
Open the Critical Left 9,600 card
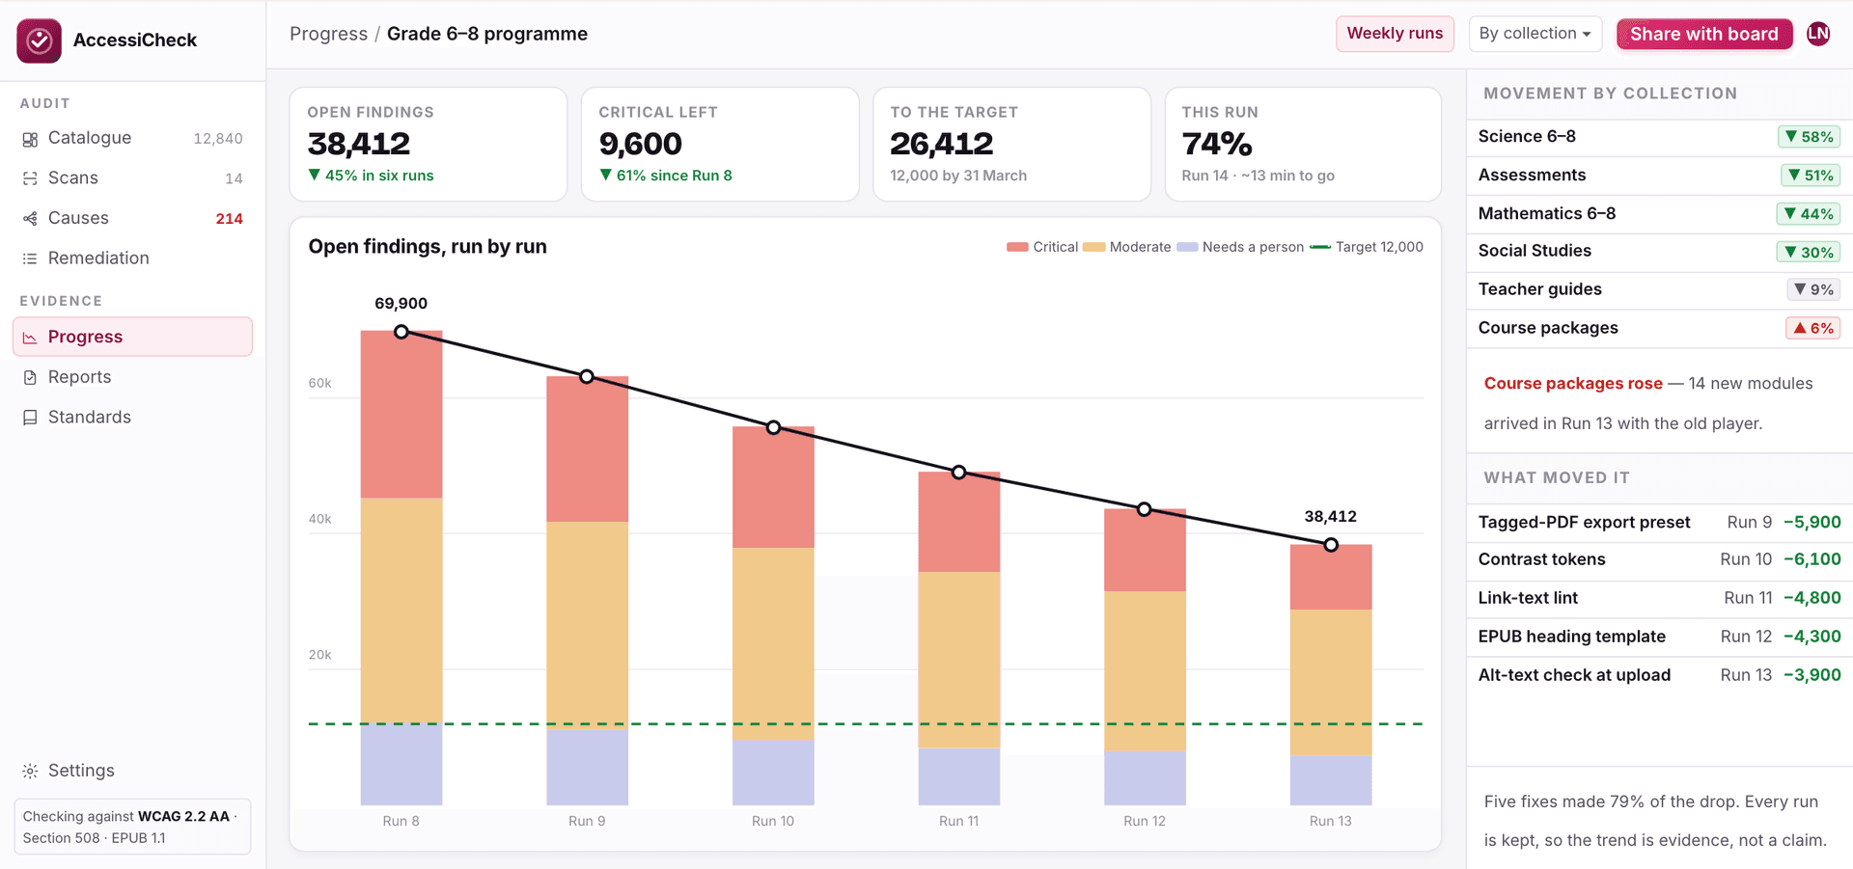pos(720,145)
